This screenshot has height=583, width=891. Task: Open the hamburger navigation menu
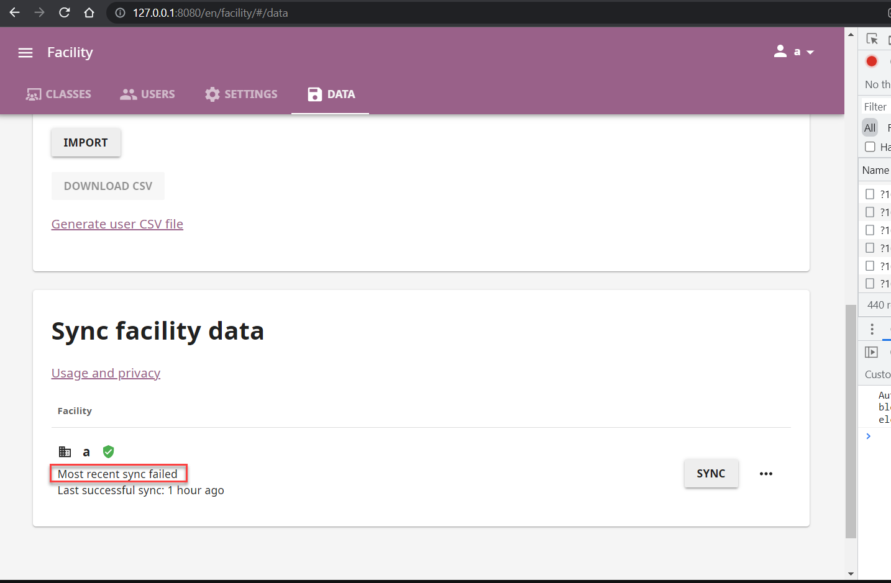[x=25, y=53]
